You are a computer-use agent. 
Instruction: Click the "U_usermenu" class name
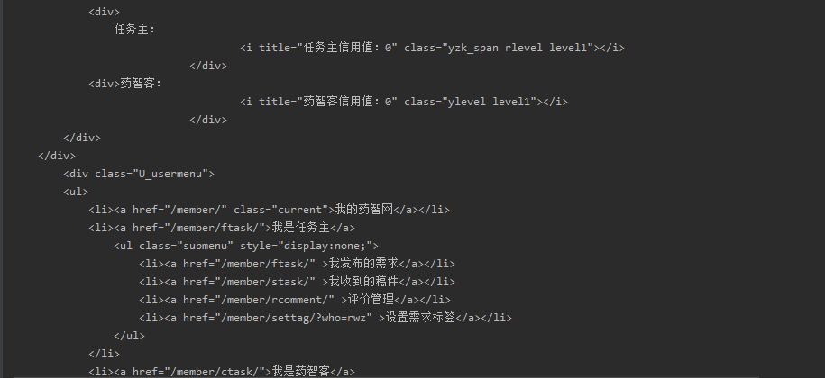click(170, 174)
